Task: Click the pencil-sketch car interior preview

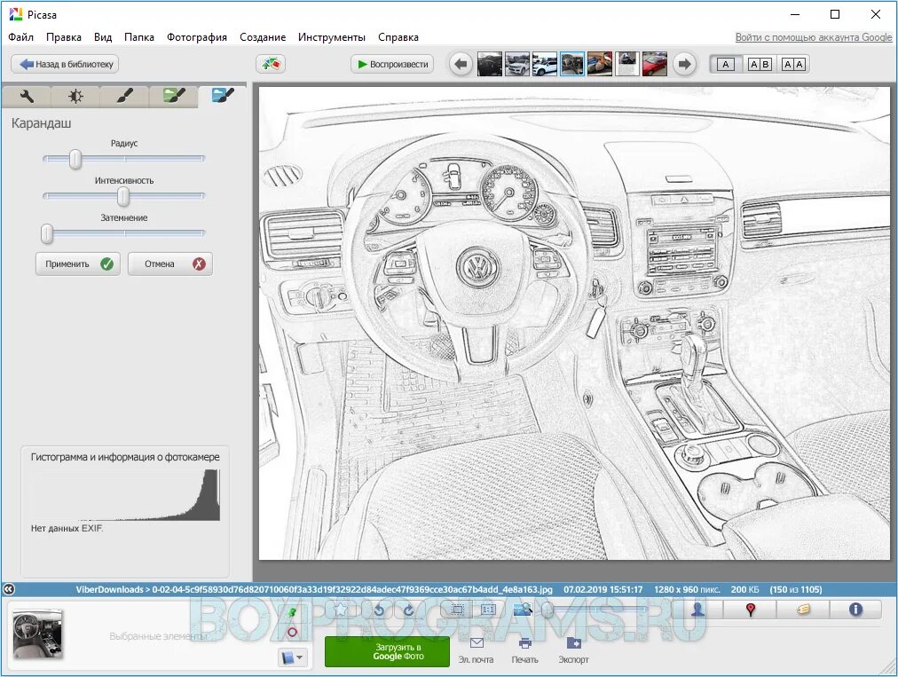Action: coord(574,323)
